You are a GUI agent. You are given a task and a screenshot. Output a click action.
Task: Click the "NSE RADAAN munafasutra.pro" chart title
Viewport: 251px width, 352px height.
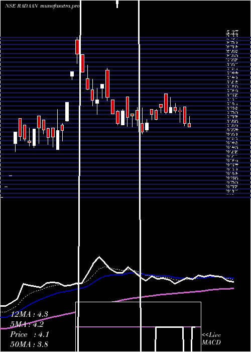(42, 6)
